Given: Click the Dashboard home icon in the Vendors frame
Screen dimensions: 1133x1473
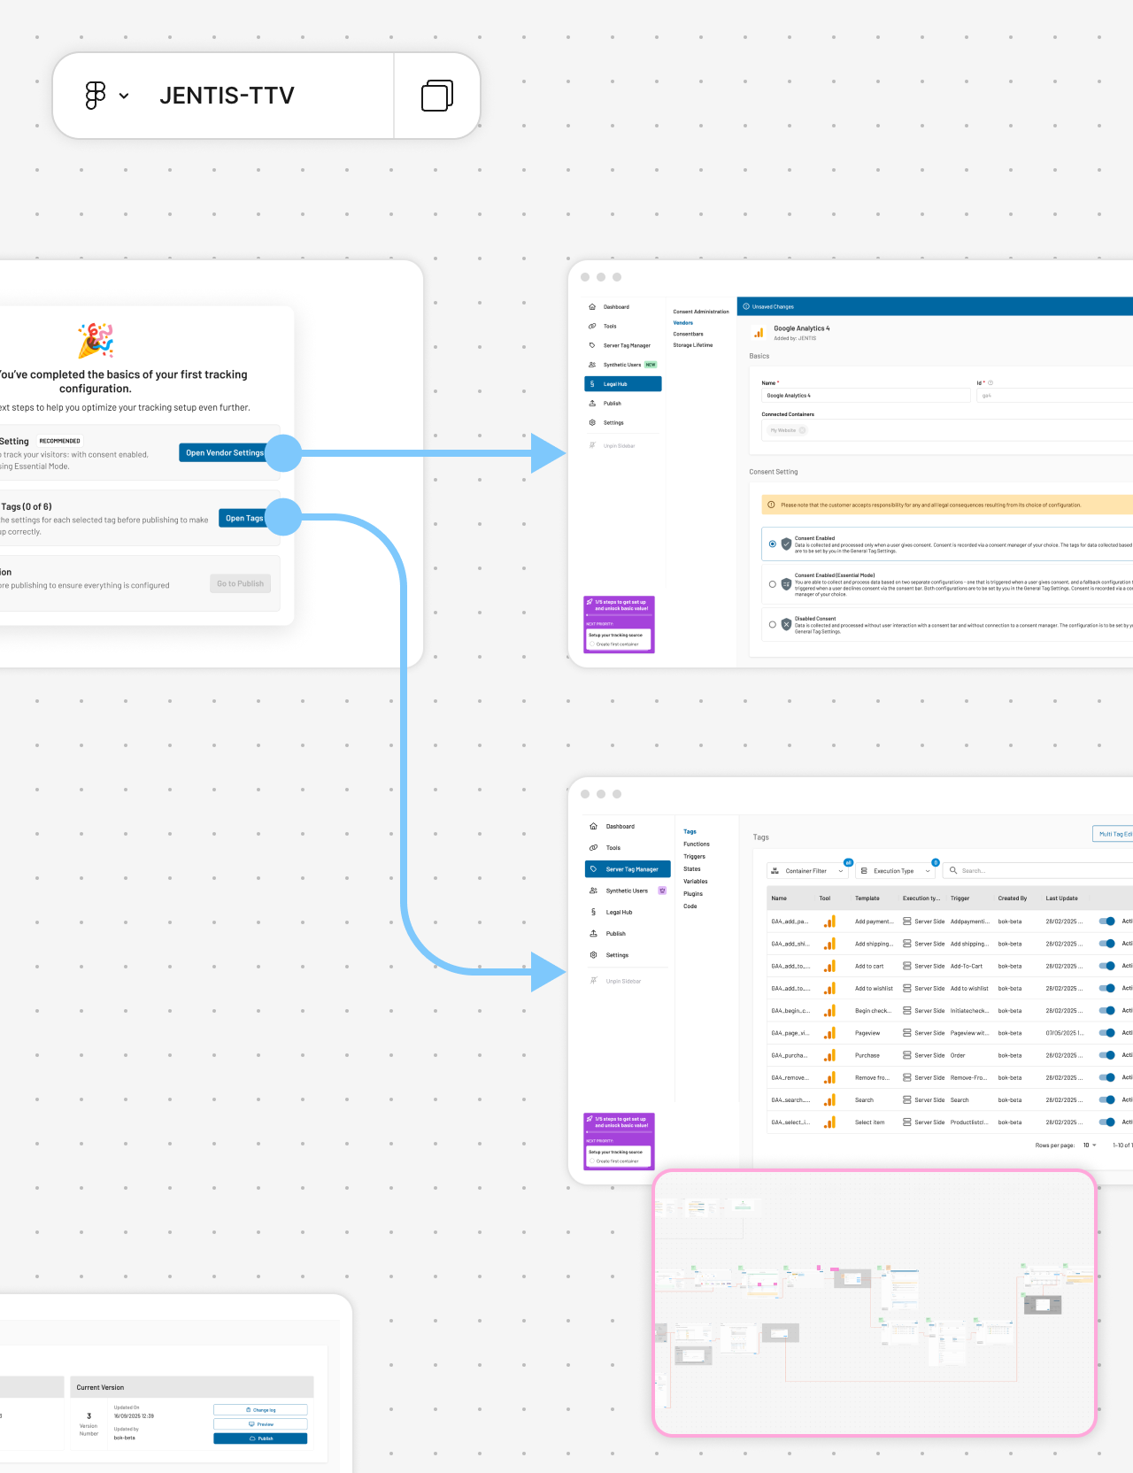Looking at the screenshot, I should click(592, 307).
